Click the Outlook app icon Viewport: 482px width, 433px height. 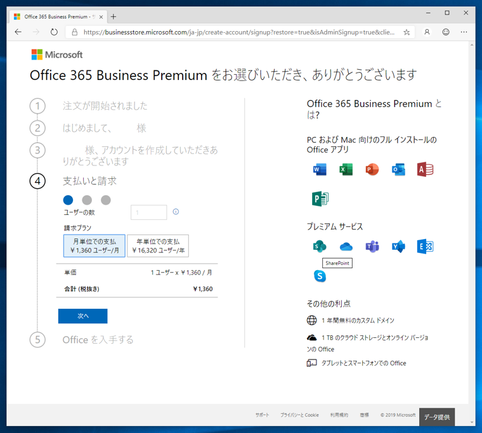click(x=398, y=169)
